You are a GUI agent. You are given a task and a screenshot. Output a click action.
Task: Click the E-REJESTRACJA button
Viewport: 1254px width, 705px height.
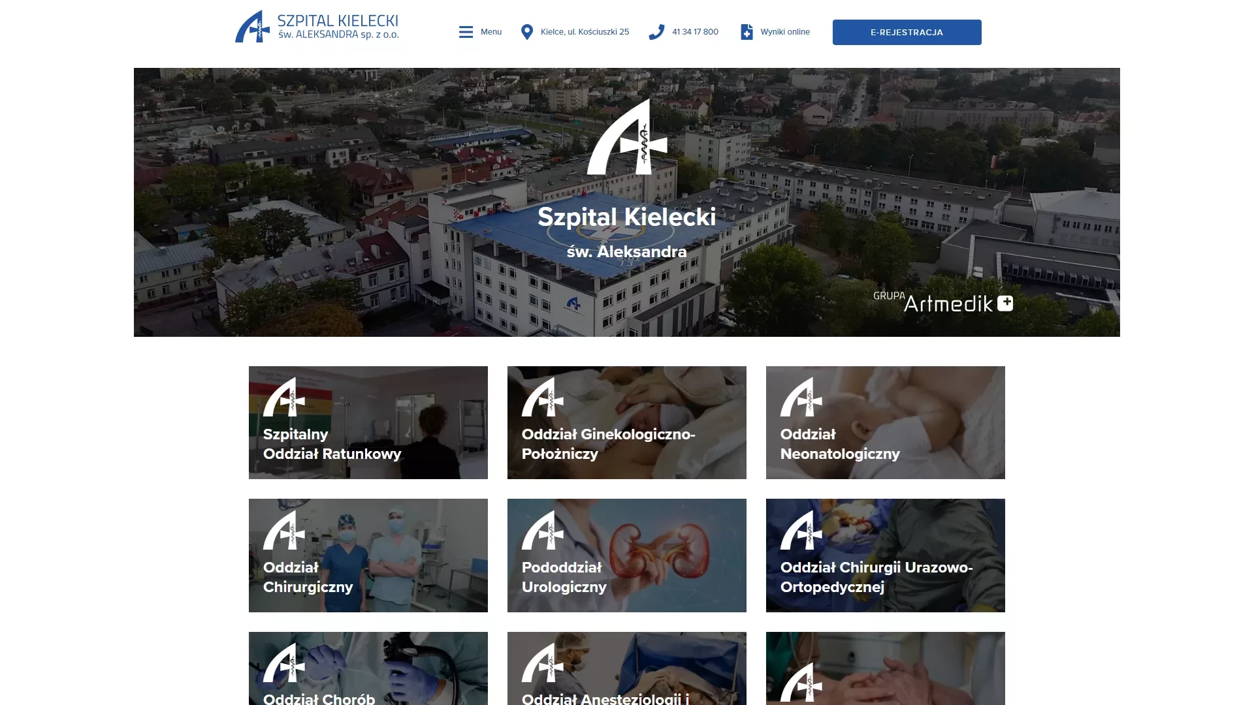coord(907,32)
